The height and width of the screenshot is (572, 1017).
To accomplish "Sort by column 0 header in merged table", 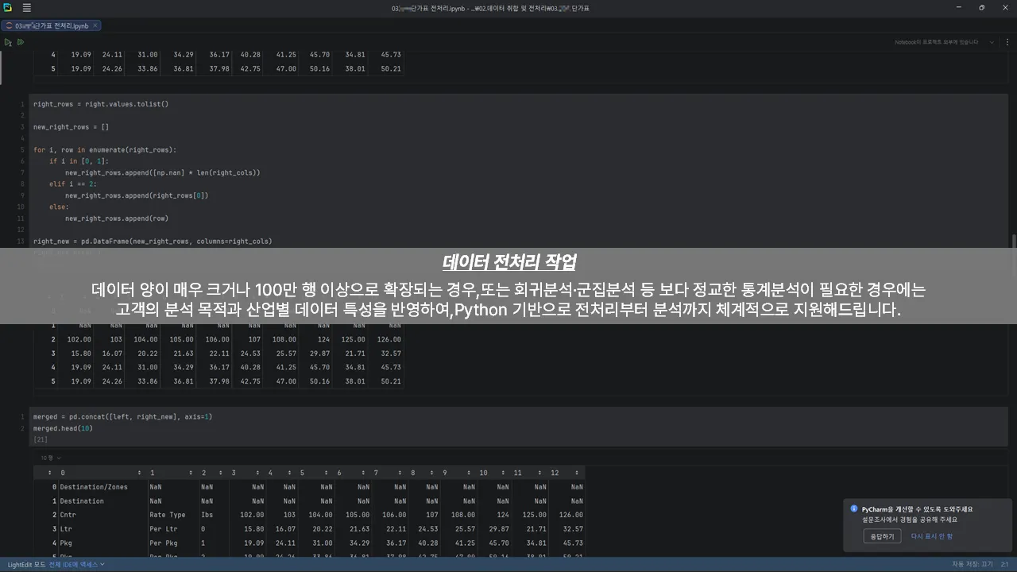I will tap(102, 473).
